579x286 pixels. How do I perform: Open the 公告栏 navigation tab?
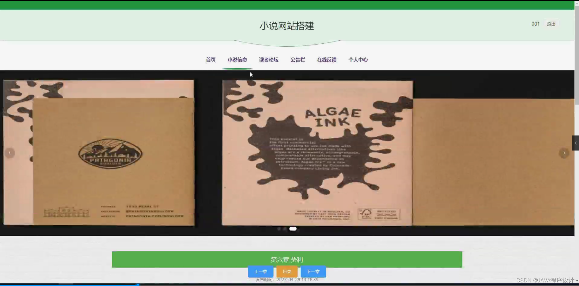tap(298, 60)
